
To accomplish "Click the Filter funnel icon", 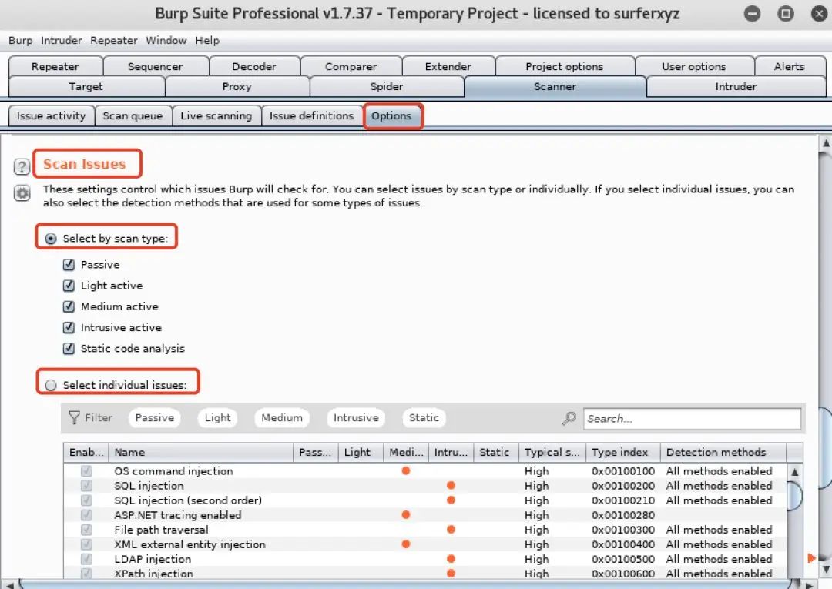I will coord(74,418).
